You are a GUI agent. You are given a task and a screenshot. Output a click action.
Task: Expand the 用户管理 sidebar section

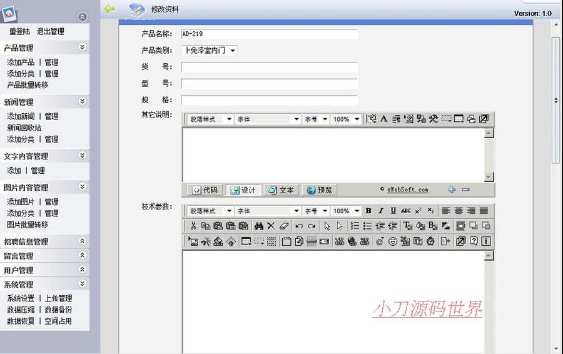[82, 270]
